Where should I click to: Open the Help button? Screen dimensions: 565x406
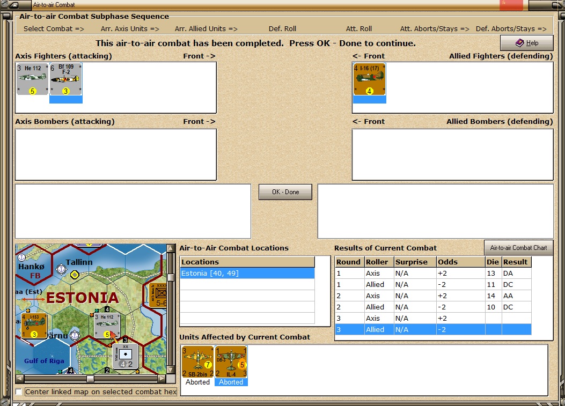(527, 43)
